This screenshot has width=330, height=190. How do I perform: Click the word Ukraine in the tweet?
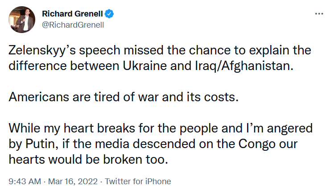[x=145, y=66]
